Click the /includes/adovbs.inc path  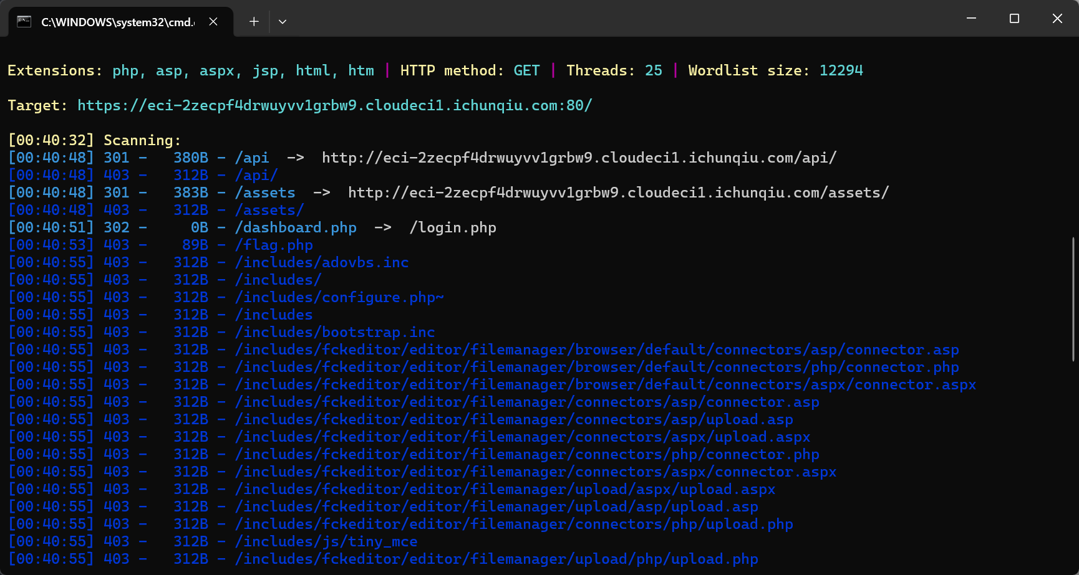[x=322, y=262]
